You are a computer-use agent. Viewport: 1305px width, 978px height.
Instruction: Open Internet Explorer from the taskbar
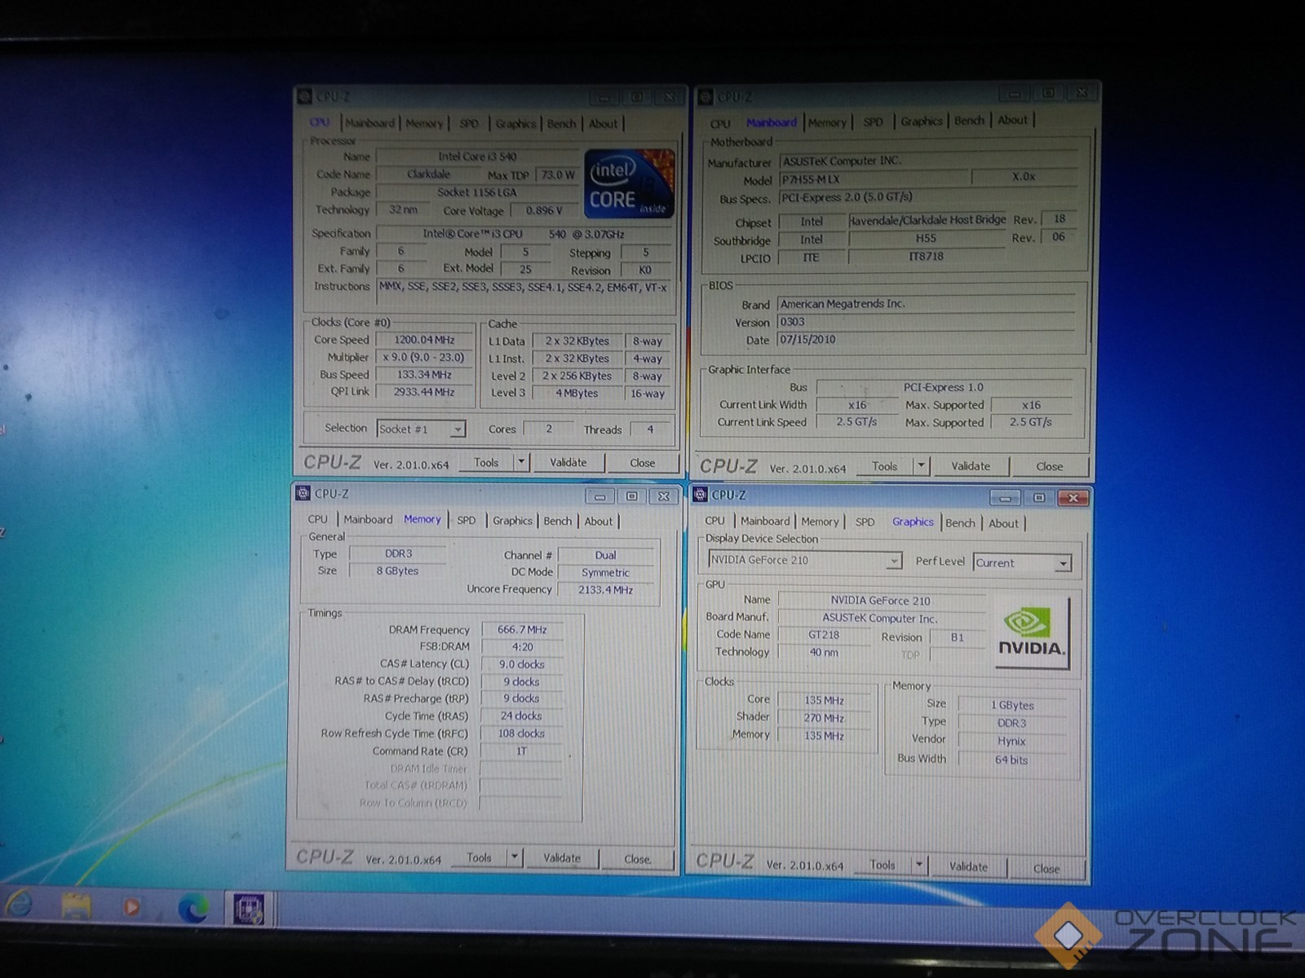point(20,905)
